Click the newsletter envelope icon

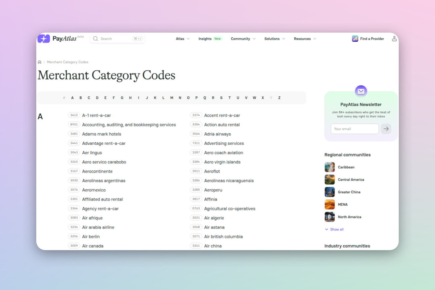point(361,91)
